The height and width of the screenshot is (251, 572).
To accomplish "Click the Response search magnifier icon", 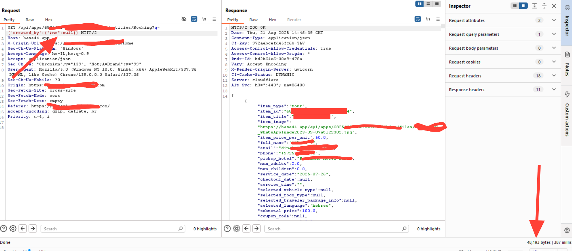I will point(405,229).
